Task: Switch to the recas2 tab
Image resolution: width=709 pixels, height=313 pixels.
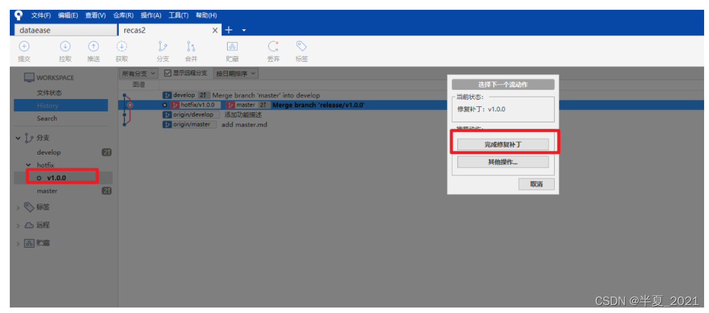Action: pos(170,31)
